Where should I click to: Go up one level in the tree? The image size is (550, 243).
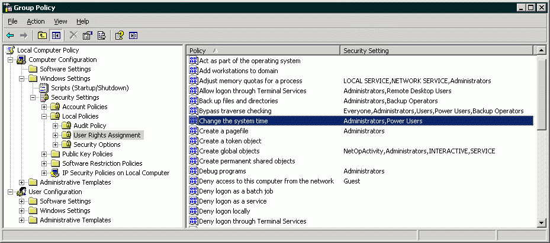coord(43,35)
